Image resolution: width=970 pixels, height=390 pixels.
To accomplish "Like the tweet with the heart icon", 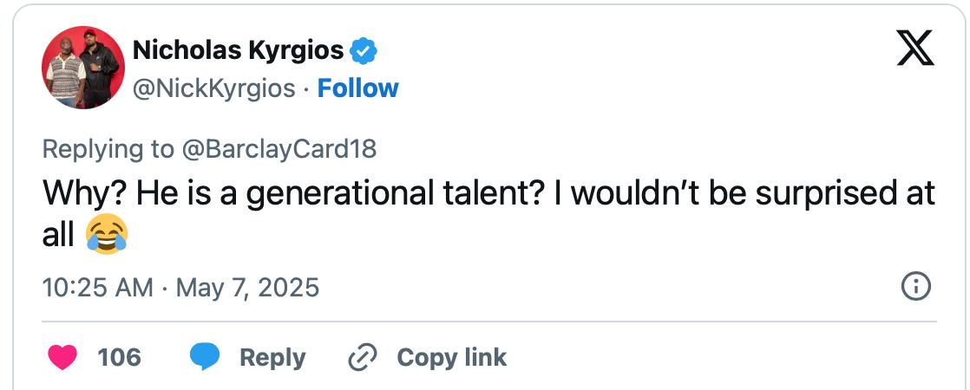I will point(62,357).
